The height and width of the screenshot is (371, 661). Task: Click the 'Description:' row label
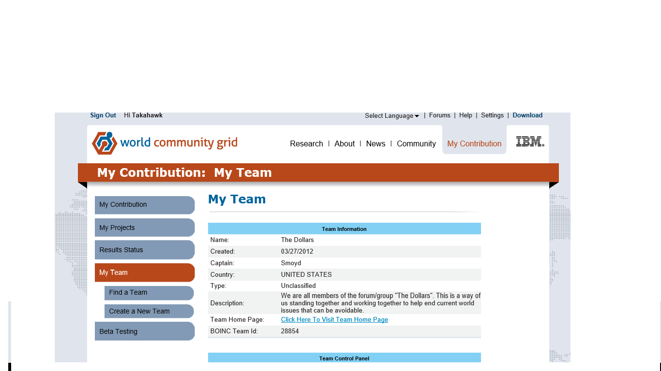click(227, 303)
